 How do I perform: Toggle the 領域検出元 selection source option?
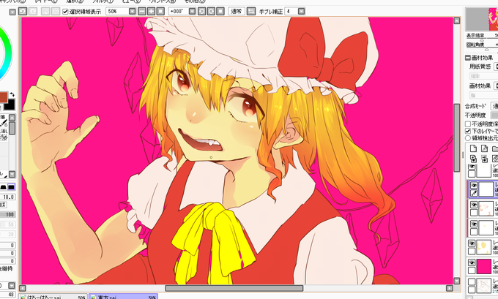click(x=468, y=138)
